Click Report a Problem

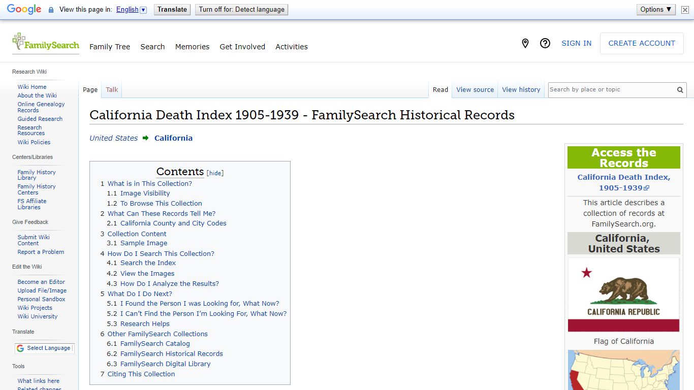point(41,252)
